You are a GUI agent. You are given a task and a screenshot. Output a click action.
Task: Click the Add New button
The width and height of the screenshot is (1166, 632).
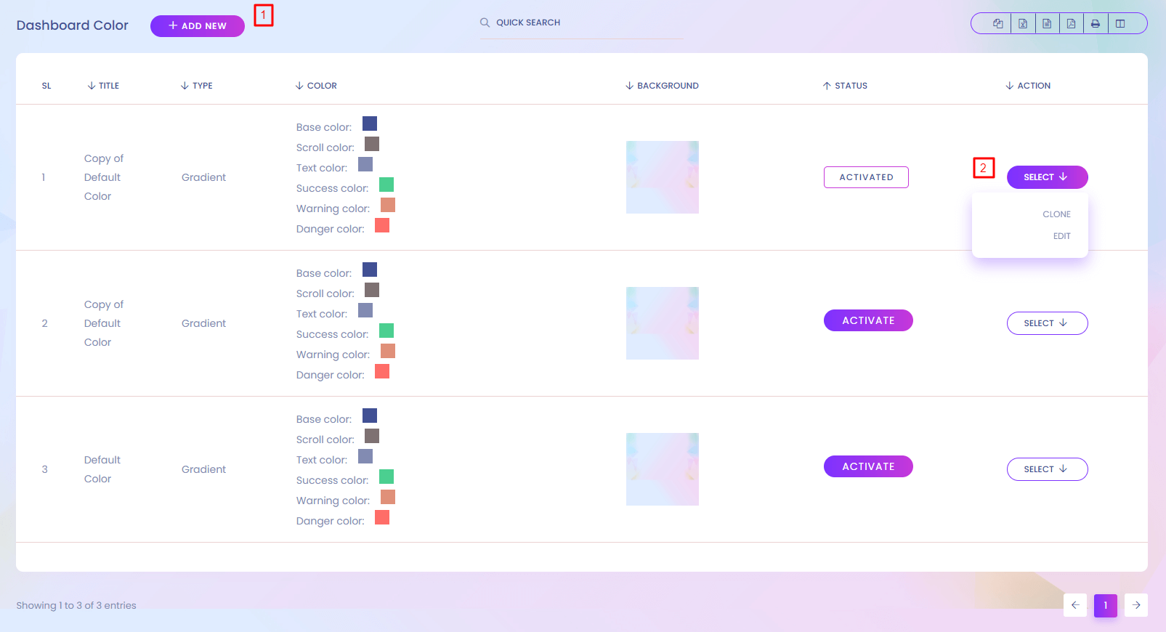198,25
